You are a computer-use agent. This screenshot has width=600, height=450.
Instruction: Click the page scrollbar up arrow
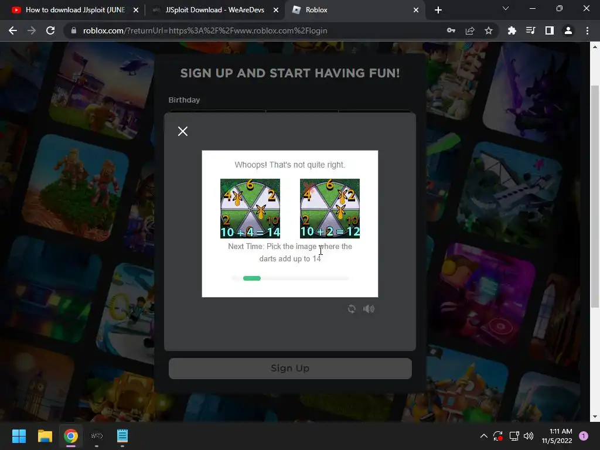click(x=595, y=47)
